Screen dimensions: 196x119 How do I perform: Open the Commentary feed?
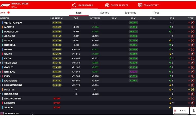[148, 5]
